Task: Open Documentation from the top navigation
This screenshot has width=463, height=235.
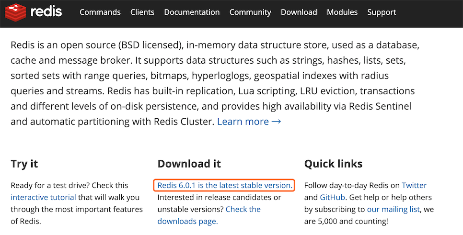Action: (x=192, y=12)
